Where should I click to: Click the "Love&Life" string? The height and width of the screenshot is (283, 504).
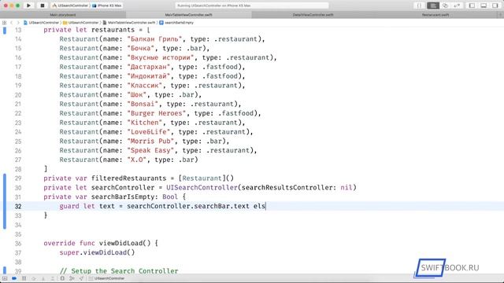(x=149, y=132)
